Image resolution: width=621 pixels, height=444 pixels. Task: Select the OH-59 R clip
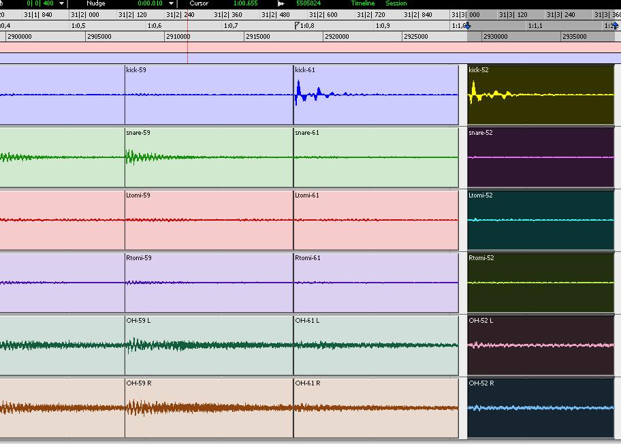(x=209, y=408)
